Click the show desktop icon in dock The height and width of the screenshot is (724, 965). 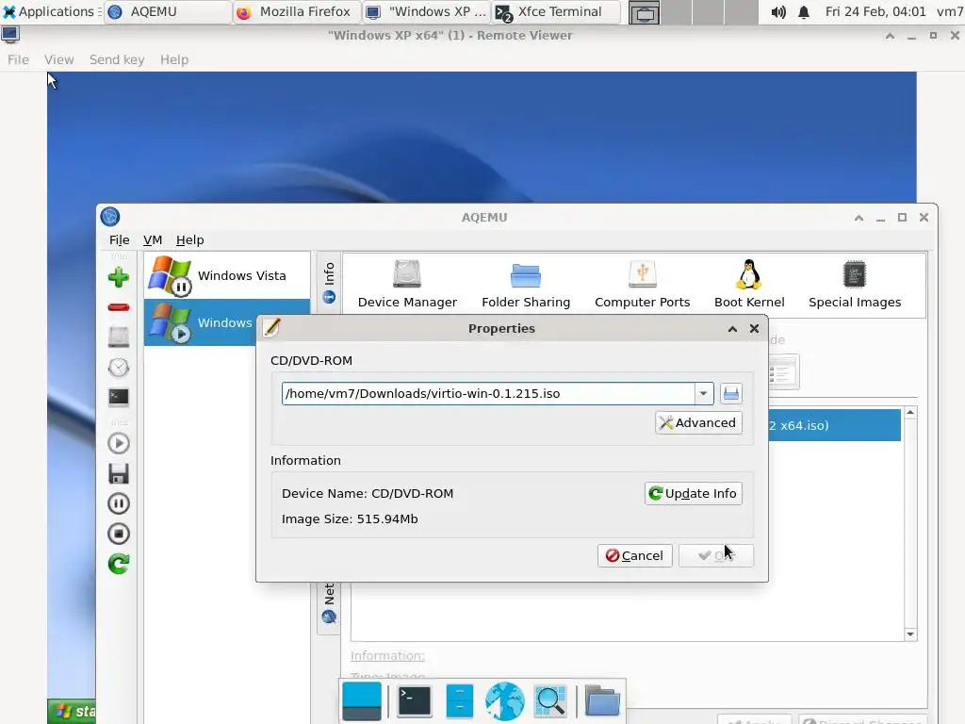[x=361, y=701]
